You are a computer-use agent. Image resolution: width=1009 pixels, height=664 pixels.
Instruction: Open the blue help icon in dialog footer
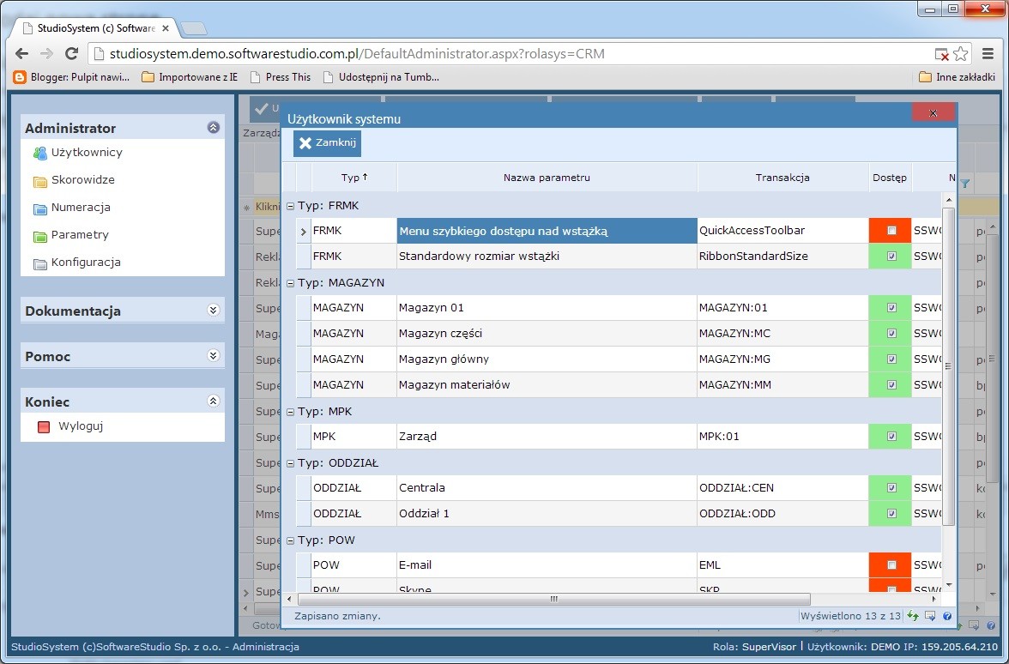point(946,616)
